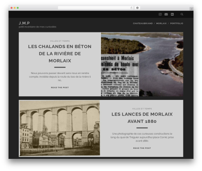Click the email envelope icon
Image resolution: width=202 pixels, height=171 pixels.
click(x=166, y=14)
